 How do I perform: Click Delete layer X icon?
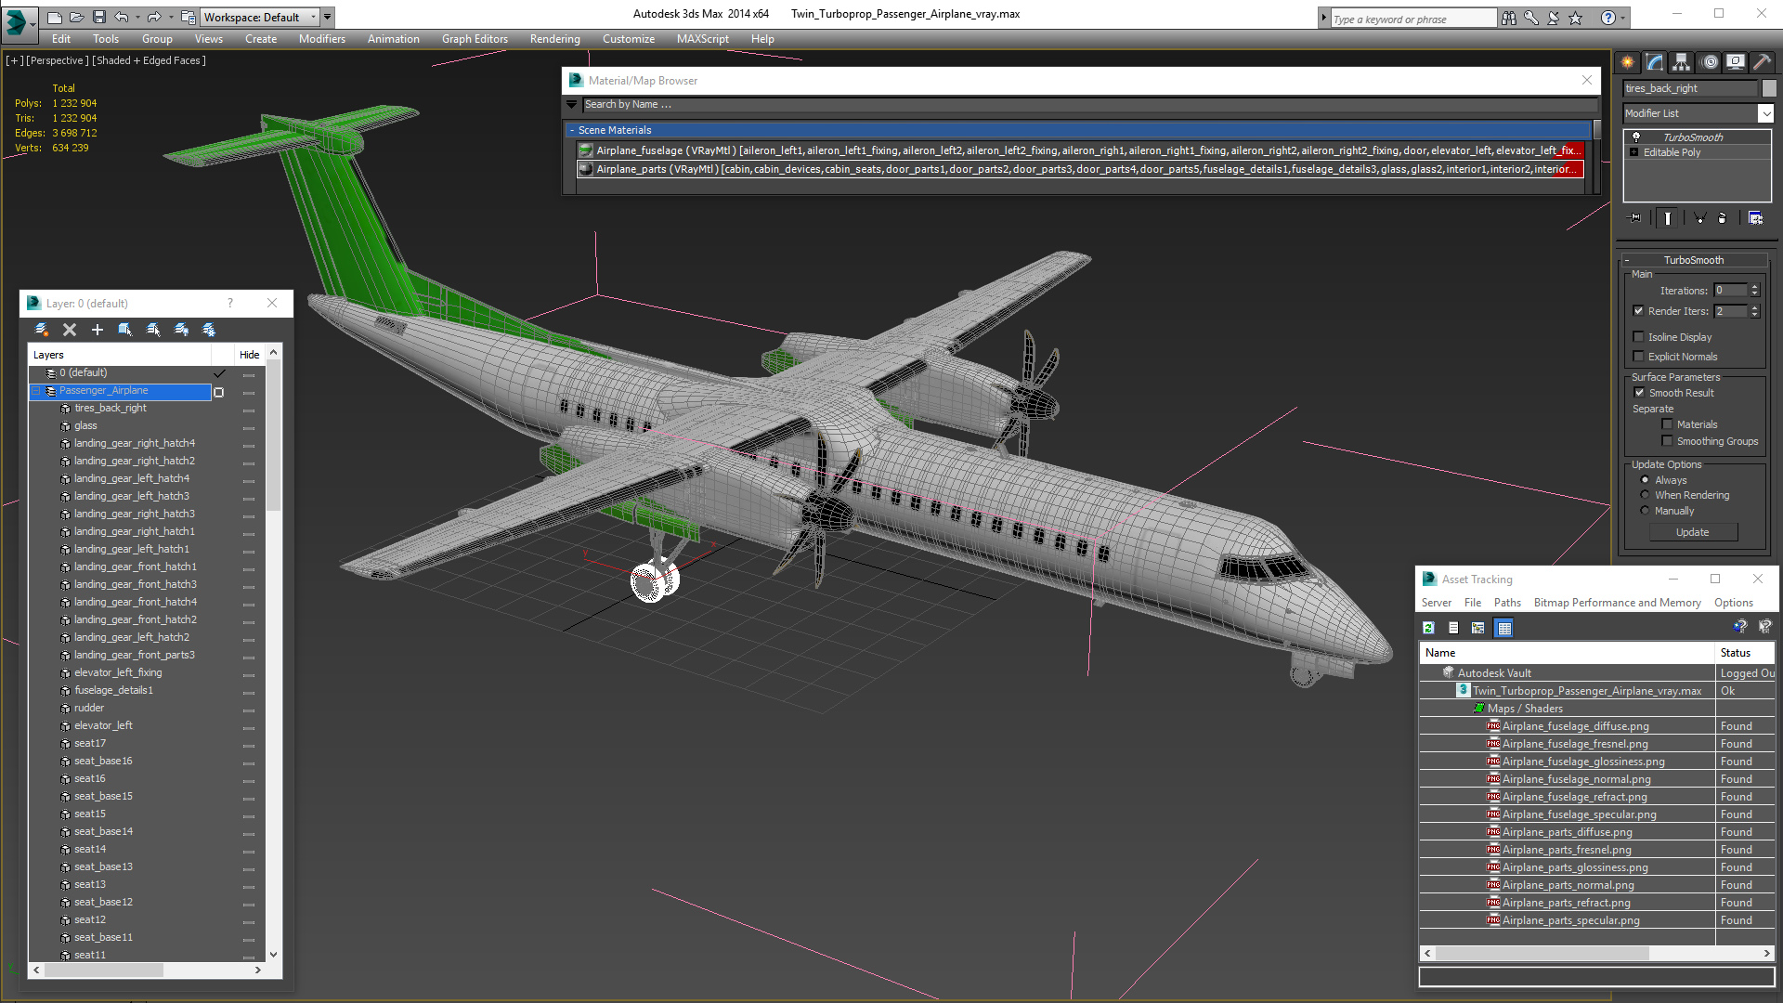(69, 330)
